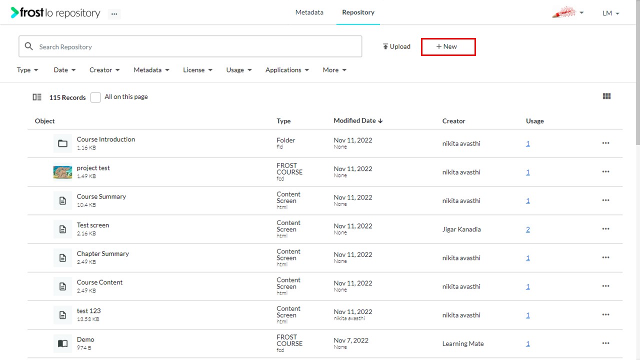Screen dimensions: 640x360
Task: Switch to the Metadata tab
Action: [309, 12]
